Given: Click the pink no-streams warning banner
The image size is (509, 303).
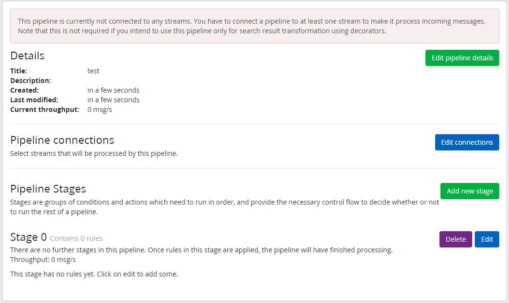Looking at the screenshot, I should pos(254,26).
